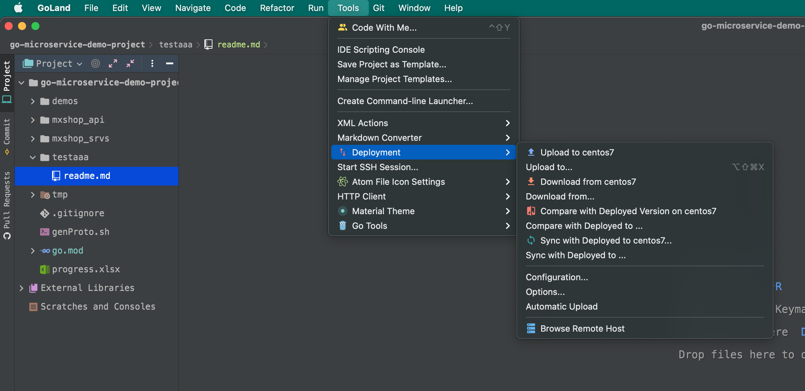Click Sync with Deployed to centos7 icon
The image size is (805, 391).
(530, 240)
